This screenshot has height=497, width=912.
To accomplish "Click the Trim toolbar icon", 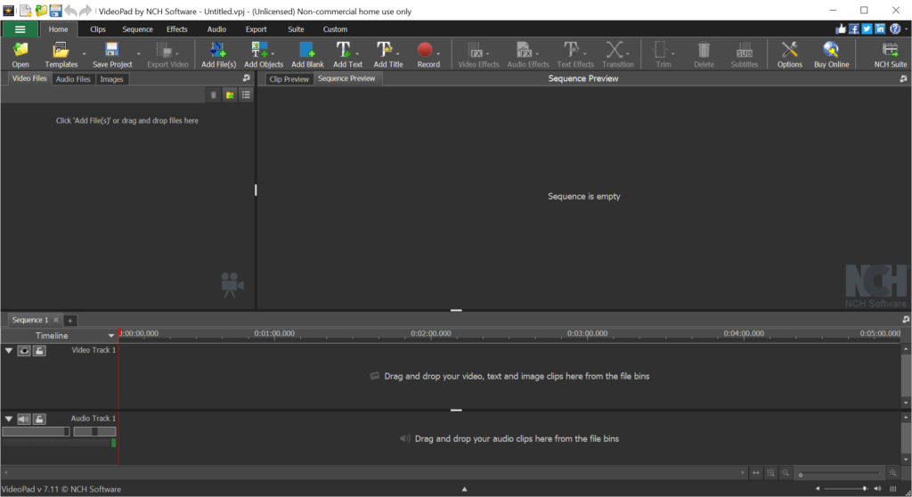I will click(663, 54).
